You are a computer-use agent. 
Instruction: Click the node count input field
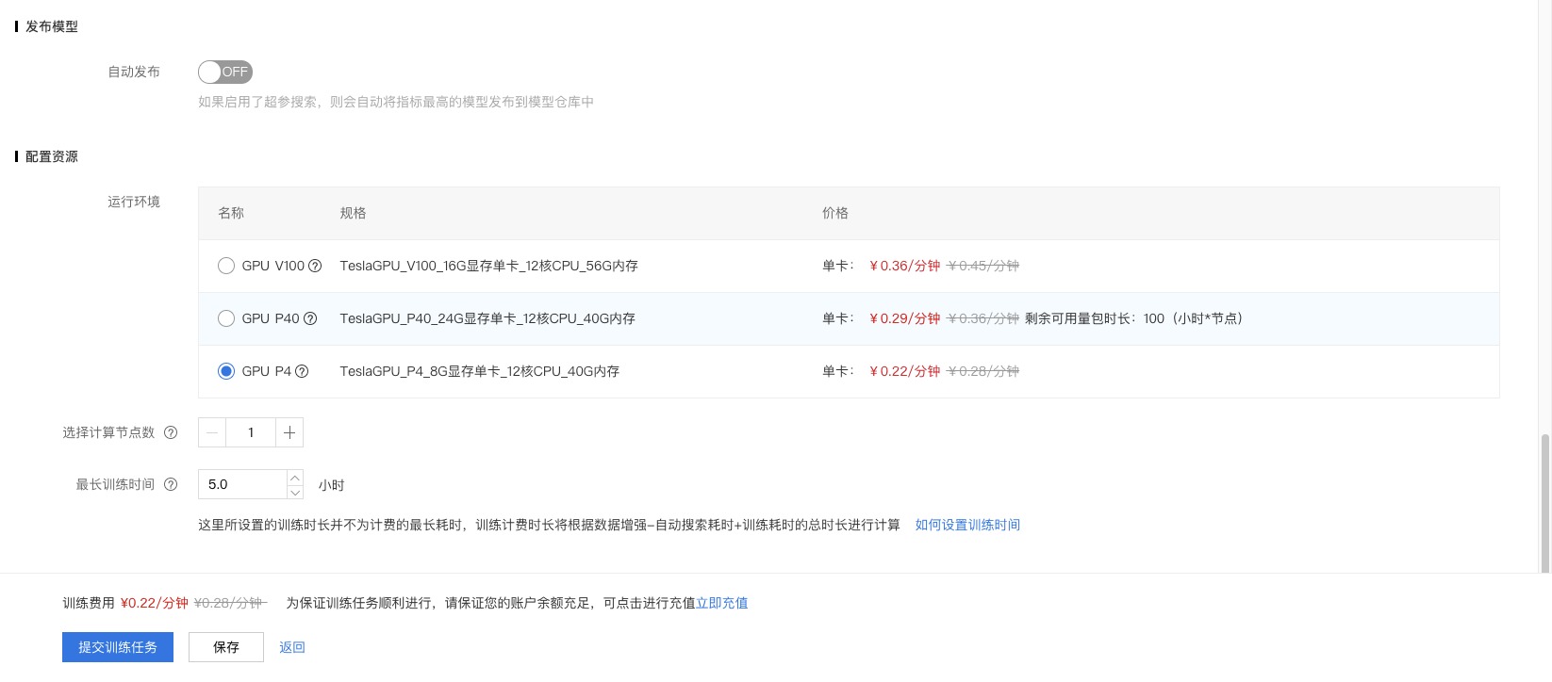pos(251,432)
